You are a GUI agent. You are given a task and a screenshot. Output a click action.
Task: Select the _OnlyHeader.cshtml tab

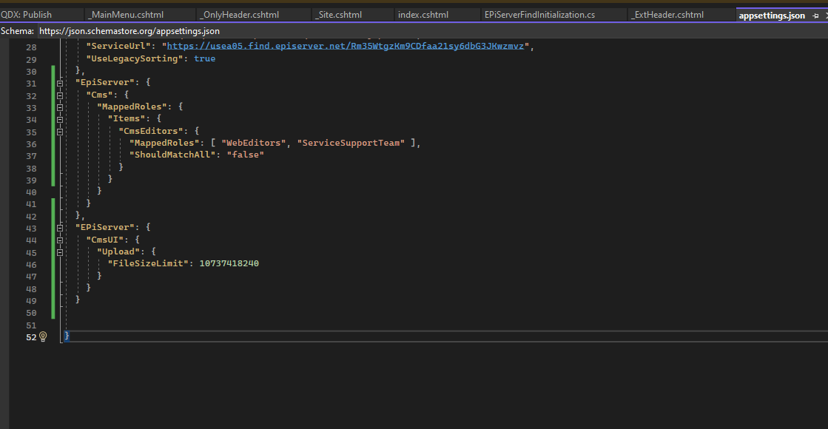tap(239, 15)
